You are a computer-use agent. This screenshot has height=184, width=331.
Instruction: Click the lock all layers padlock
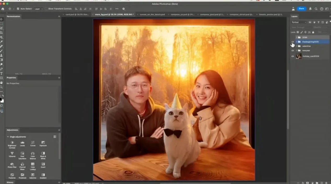(313, 32)
